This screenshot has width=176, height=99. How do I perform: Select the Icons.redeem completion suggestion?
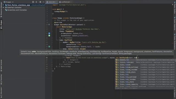click(x=145, y=65)
